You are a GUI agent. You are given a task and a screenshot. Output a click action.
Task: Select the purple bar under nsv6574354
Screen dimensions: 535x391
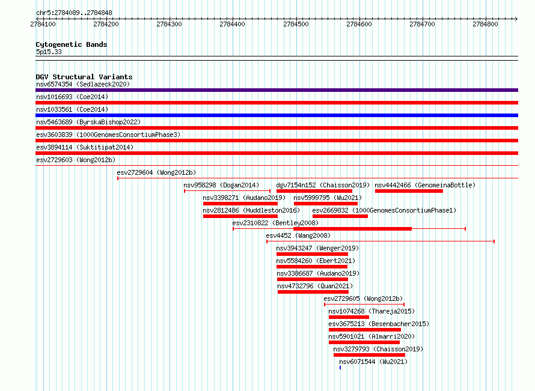(277, 90)
